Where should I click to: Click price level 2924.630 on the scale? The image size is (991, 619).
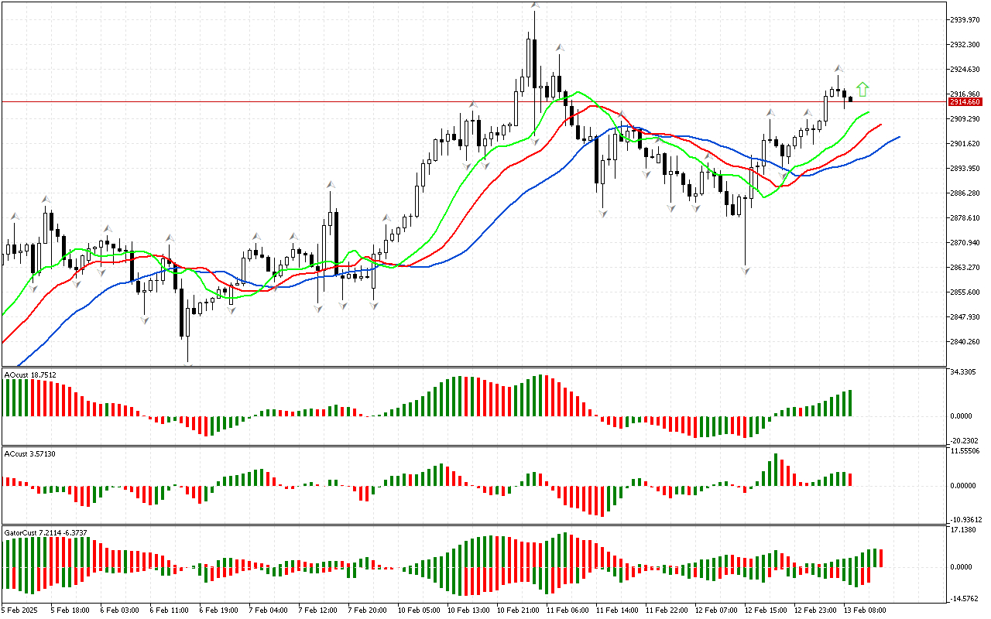coord(965,69)
